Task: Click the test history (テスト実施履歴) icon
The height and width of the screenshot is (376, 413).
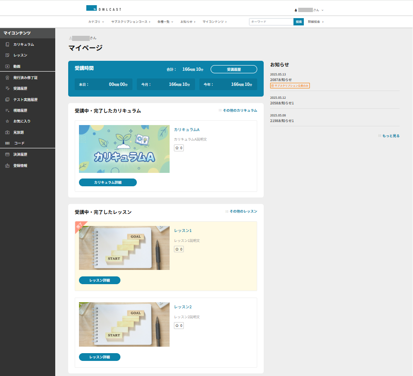Action: coord(7,100)
